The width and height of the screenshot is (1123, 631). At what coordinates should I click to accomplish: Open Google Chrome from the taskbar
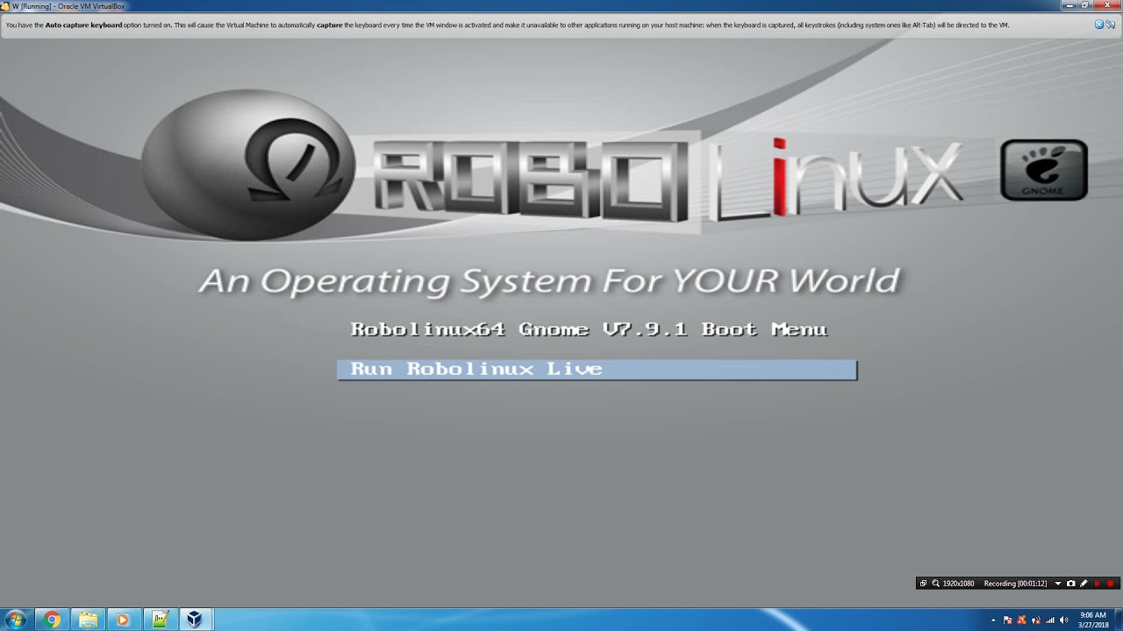point(52,620)
